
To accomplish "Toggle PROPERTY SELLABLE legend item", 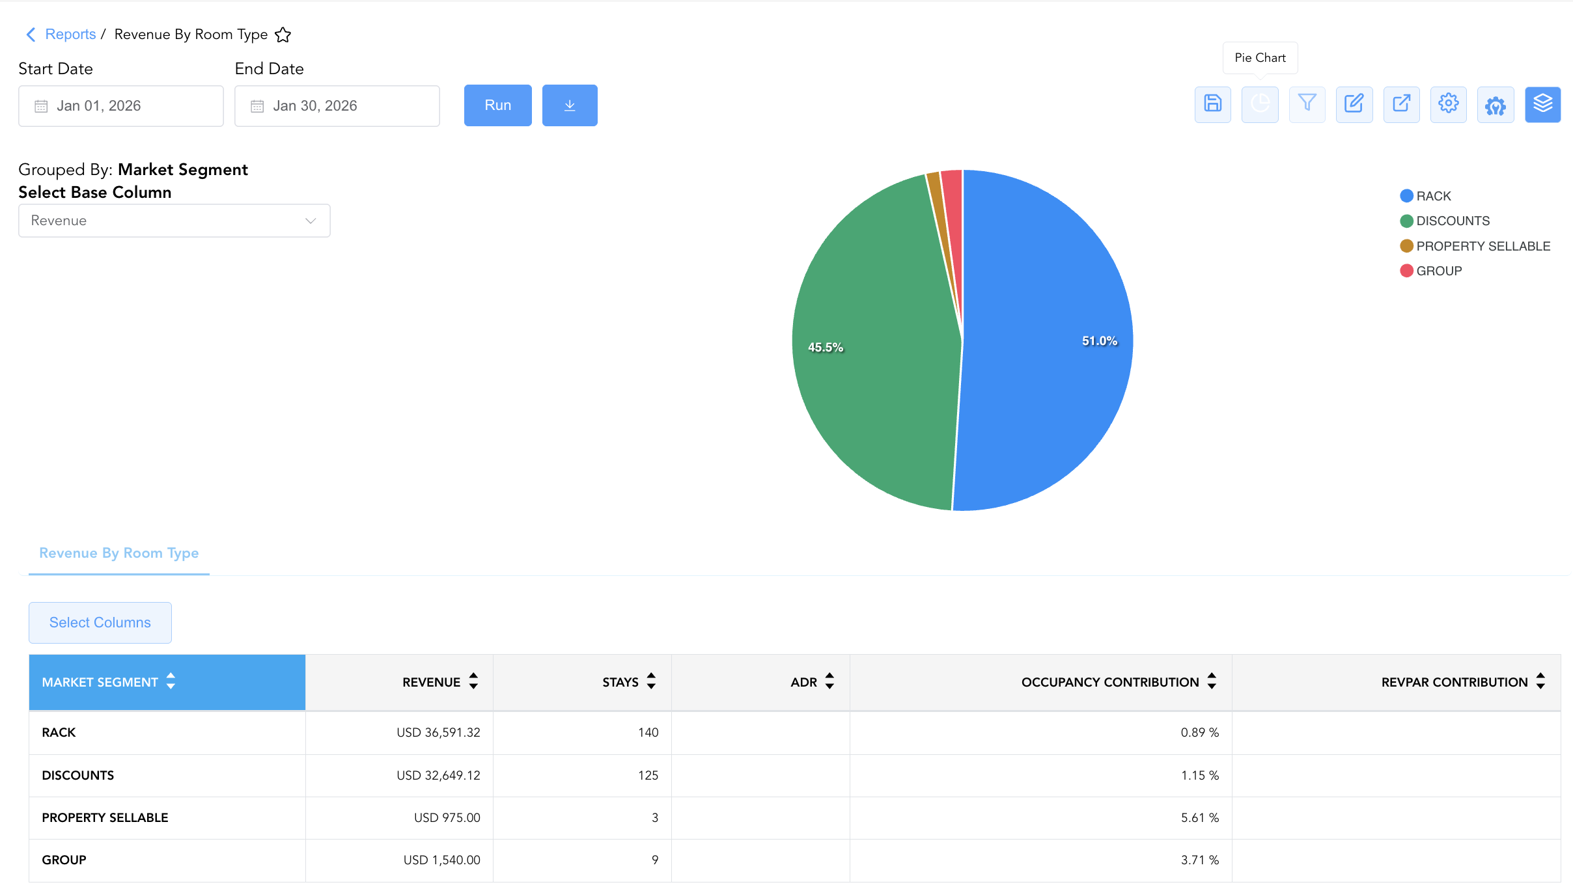I will [1475, 246].
